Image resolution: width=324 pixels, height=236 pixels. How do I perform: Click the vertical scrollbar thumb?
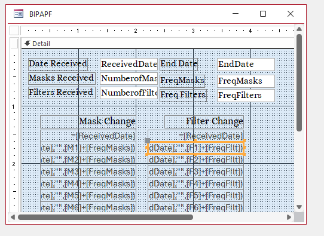299,82
